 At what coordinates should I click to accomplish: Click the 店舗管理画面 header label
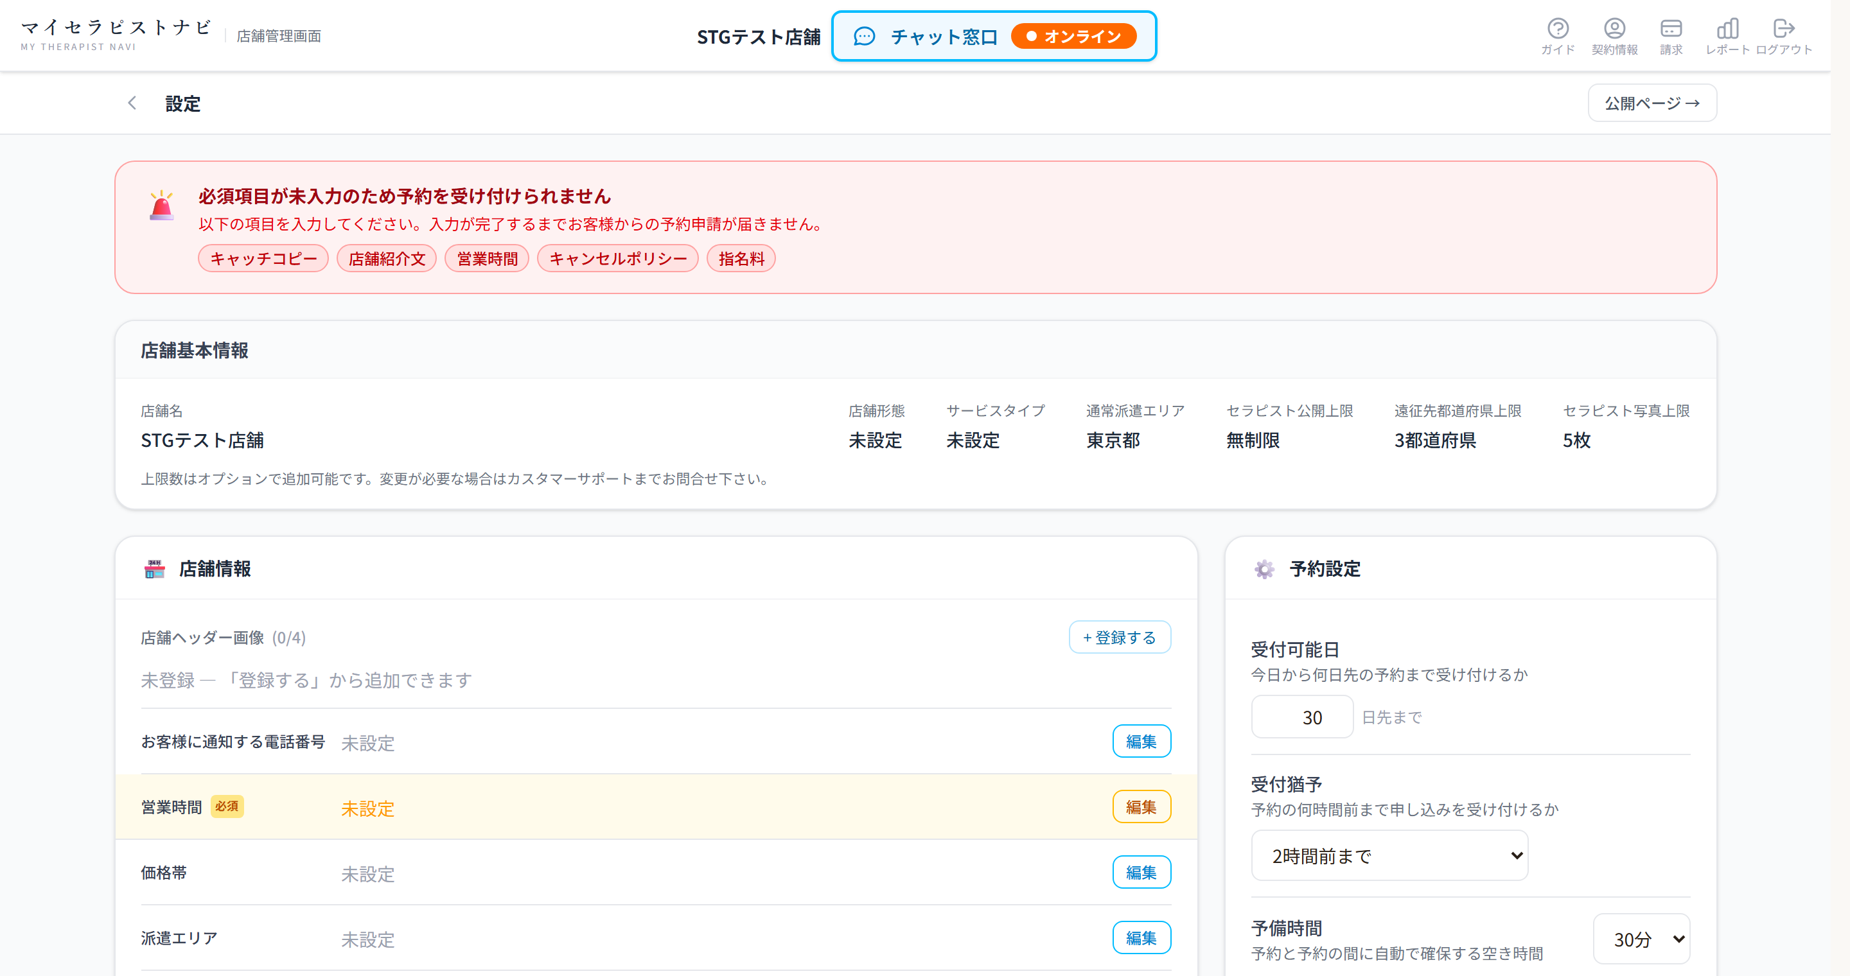click(x=279, y=36)
